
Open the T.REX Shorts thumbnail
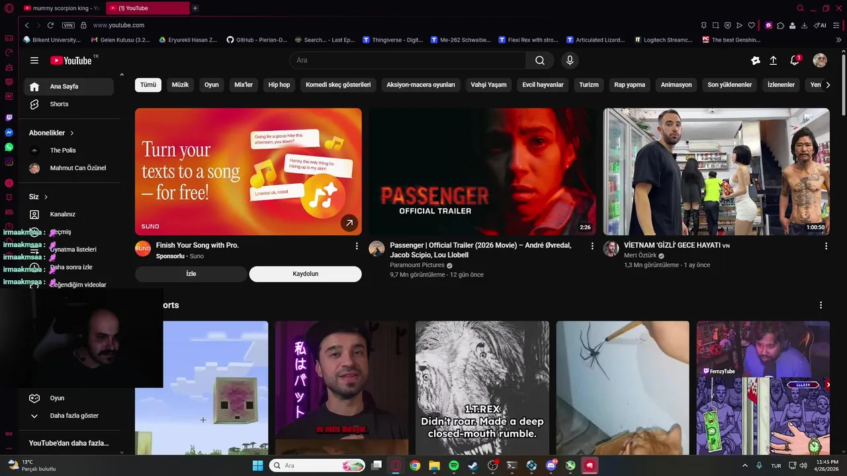pos(482,388)
